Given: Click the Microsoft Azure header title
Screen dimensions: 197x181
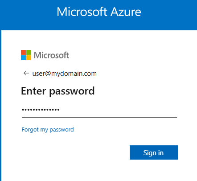Looking at the screenshot, I should point(99,12).
